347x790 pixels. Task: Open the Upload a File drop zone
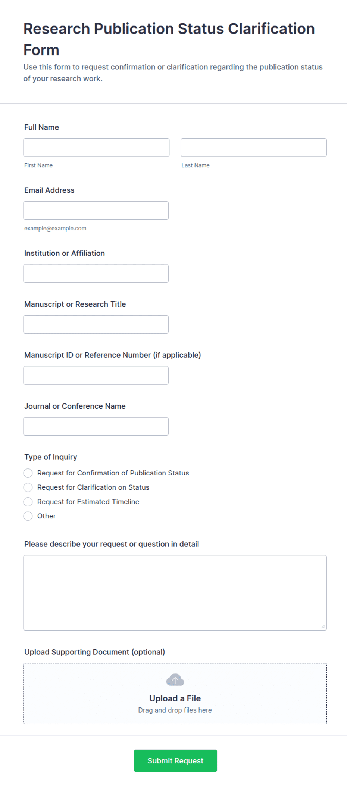[175, 694]
